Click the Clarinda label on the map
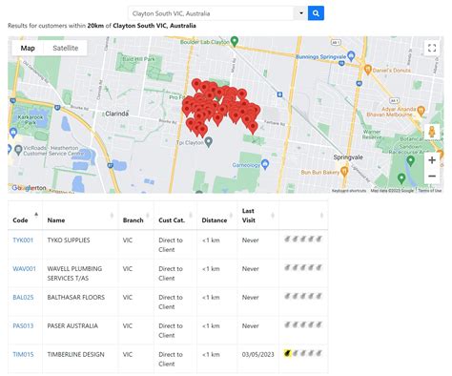The width and height of the screenshot is (452, 376). point(117,114)
